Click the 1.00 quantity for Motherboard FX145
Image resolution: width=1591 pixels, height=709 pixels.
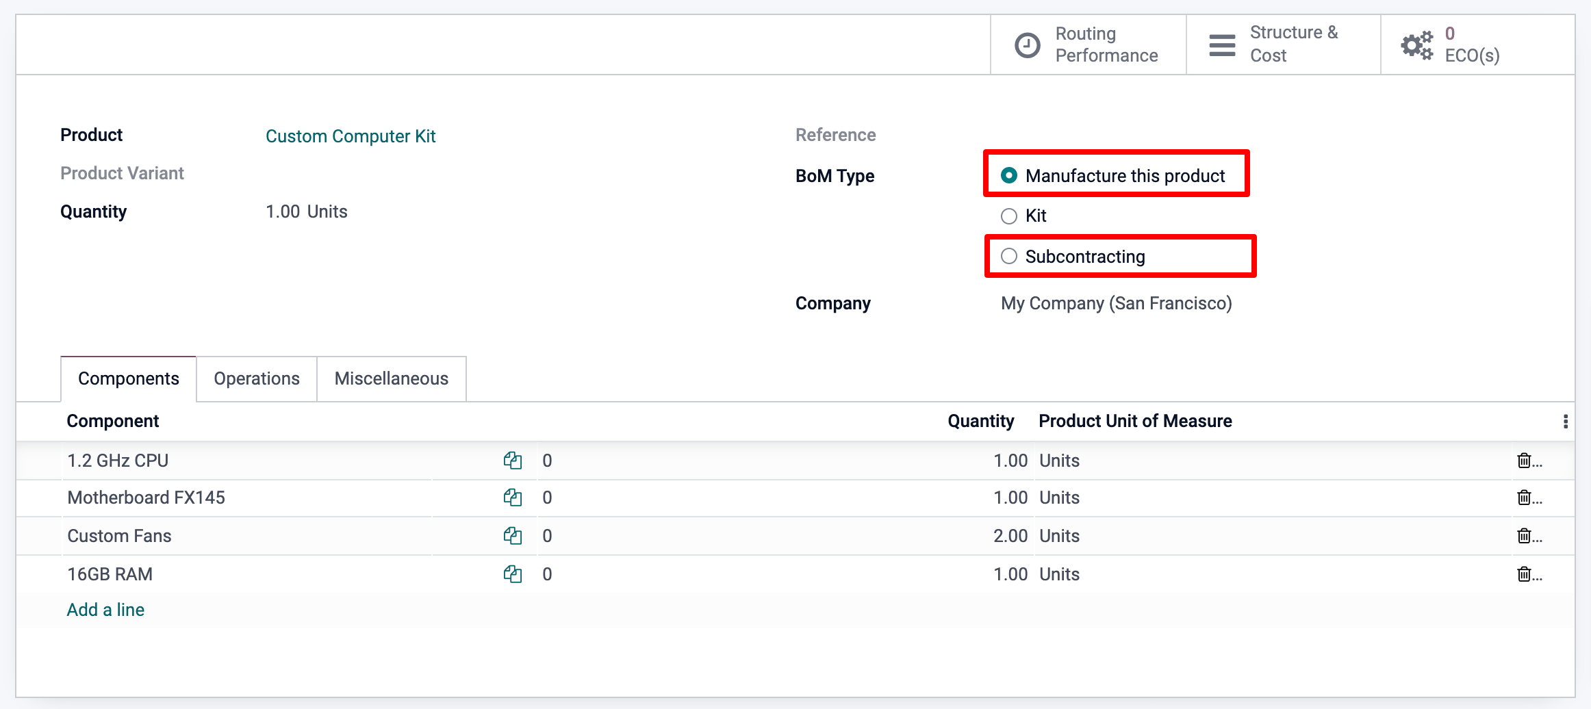tap(1010, 498)
